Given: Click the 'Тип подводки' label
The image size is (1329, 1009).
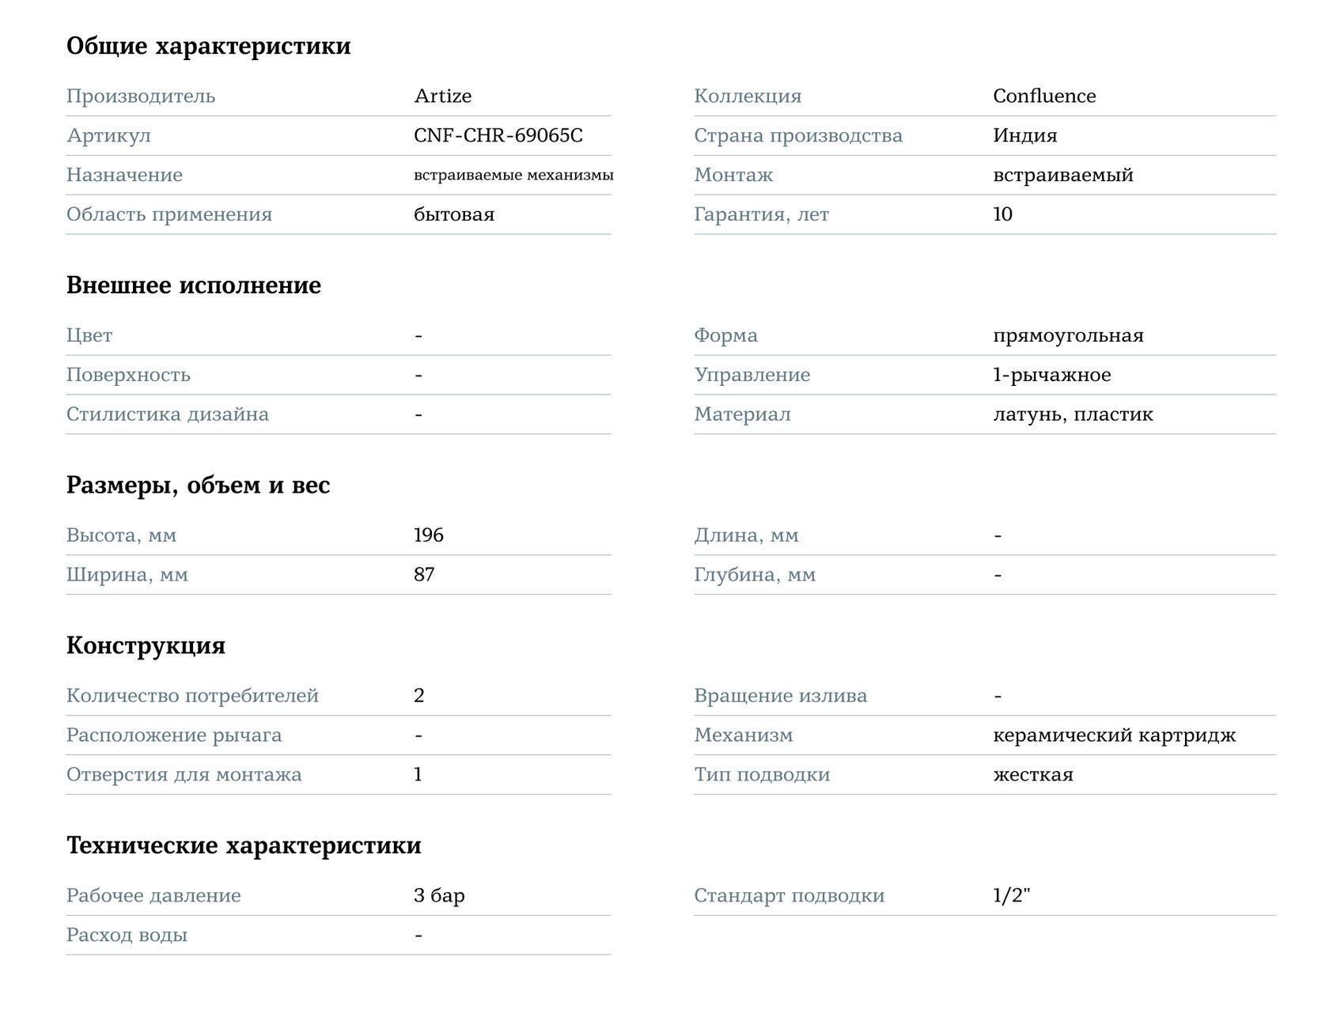Looking at the screenshot, I should (762, 774).
